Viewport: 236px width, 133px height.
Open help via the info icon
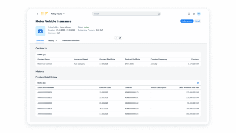point(189,14)
